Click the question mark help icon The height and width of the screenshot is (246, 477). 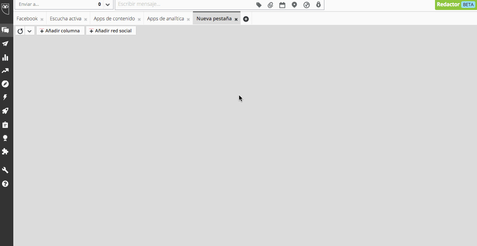(5, 184)
